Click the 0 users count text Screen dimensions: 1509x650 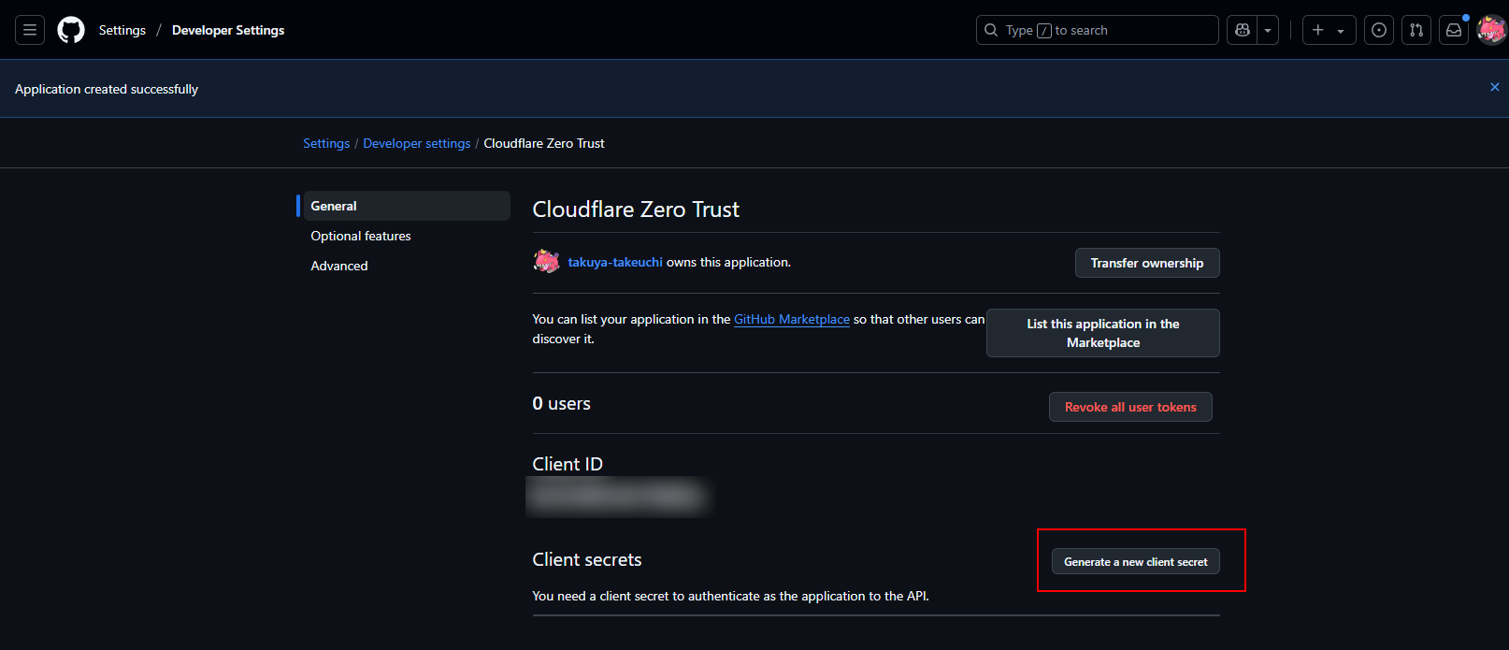click(x=562, y=403)
